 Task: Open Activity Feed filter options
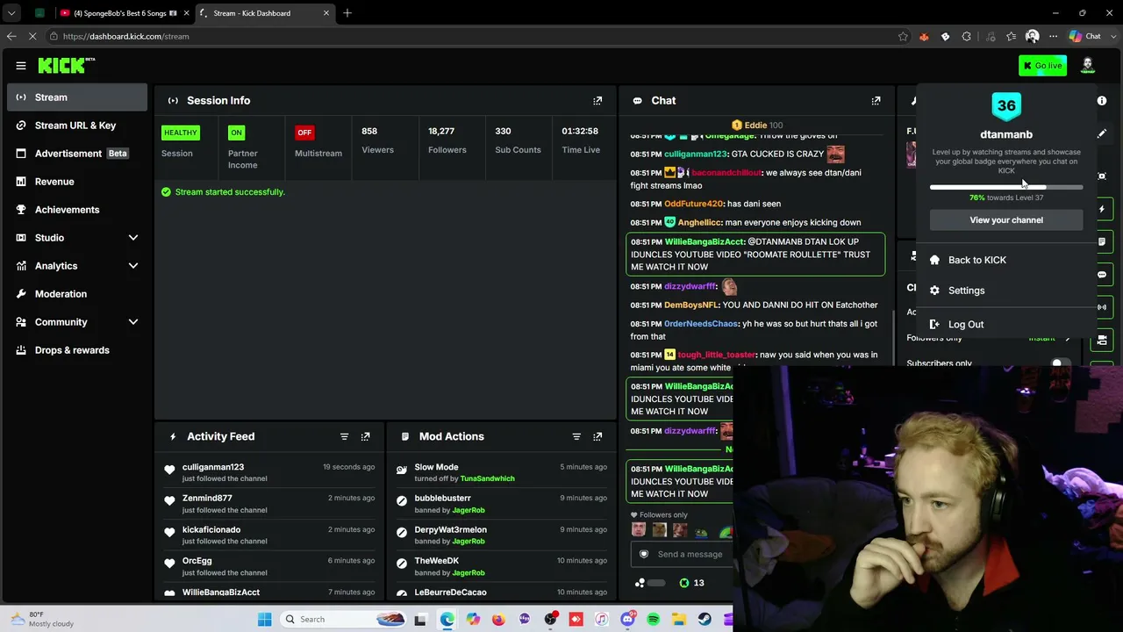point(344,436)
